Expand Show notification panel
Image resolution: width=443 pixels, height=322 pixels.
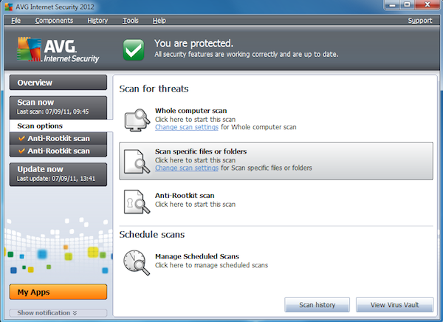(58, 312)
